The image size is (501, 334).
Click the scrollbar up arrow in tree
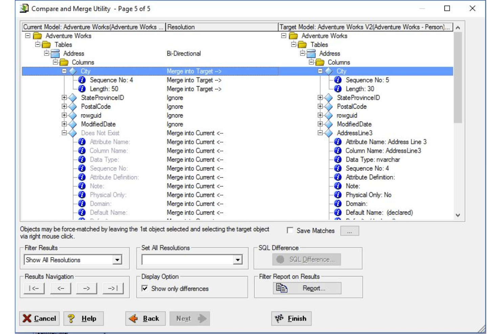point(458,28)
